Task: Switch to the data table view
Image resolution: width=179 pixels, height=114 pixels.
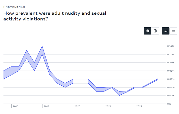Action: pos(173,31)
